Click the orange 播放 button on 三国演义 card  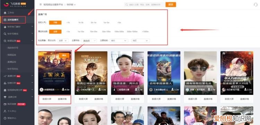coord(64,55)
